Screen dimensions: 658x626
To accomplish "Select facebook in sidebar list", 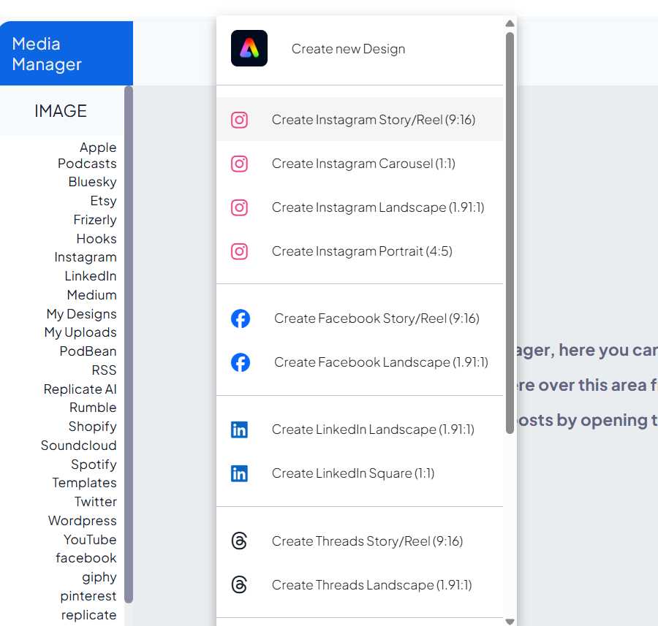I will click(x=86, y=558).
